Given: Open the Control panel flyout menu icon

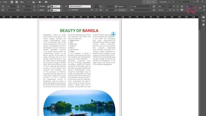Looking at the screenshot, I should pyautogui.click(x=204, y=10).
